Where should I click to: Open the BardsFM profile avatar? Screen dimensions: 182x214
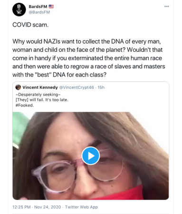click(x=19, y=10)
